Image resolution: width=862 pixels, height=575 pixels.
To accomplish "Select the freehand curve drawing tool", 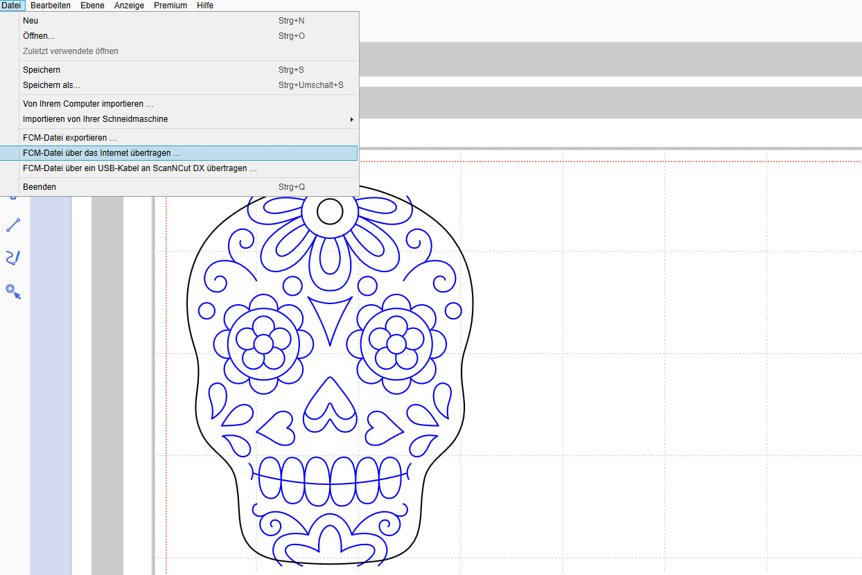I will click(x=13, y=258).
